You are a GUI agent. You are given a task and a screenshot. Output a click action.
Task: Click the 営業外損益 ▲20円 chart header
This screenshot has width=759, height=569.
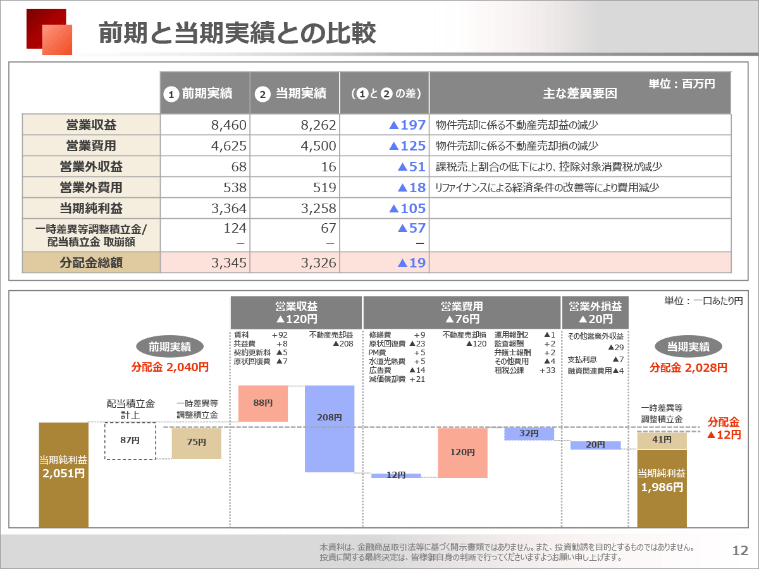click(x=595, y=313)
